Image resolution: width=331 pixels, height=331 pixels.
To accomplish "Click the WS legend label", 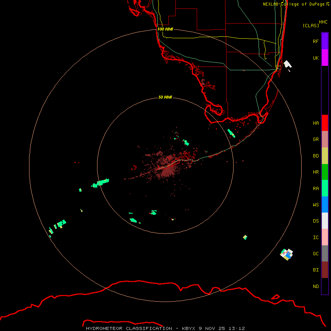I will (316, 204).
